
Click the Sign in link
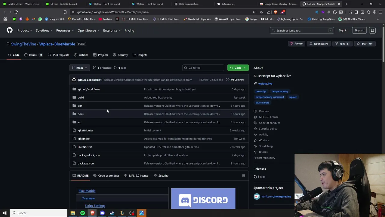[343, 30]
